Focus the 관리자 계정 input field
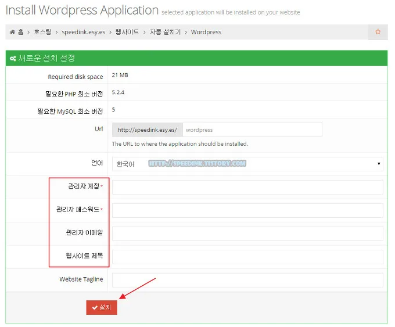This screenshot has width=395, height=327. click(x=247, y=187)
